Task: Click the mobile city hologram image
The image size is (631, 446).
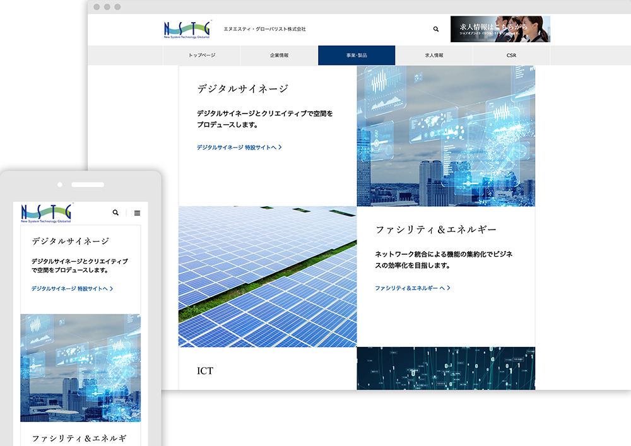Action: tap(80, 367)
